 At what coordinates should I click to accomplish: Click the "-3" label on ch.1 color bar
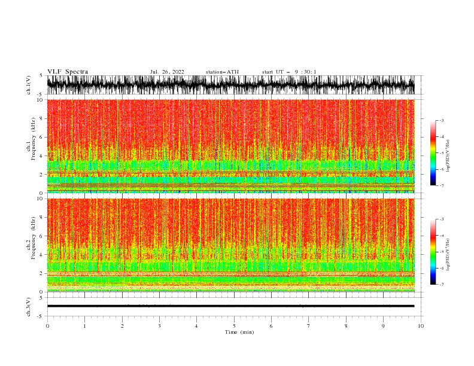441,120
